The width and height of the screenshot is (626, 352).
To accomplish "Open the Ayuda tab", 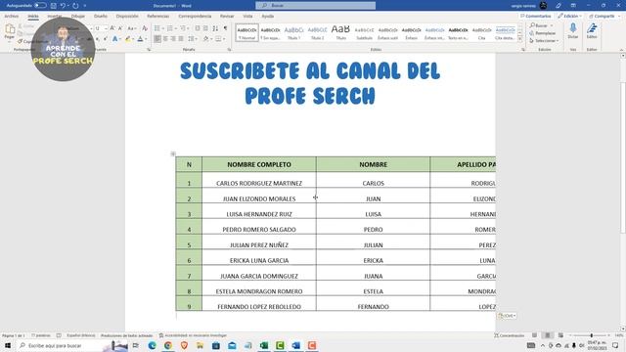I will click(x=267, y=16).
